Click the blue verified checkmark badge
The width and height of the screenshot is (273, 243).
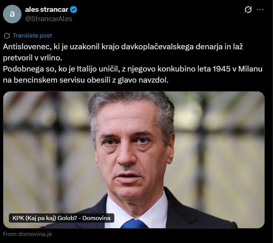tap(74, 10)
